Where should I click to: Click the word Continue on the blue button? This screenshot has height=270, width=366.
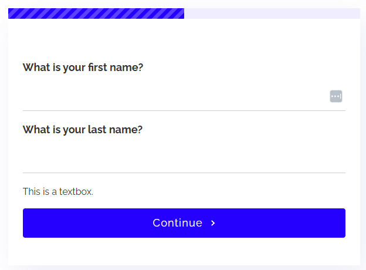(x=177, y=223)
